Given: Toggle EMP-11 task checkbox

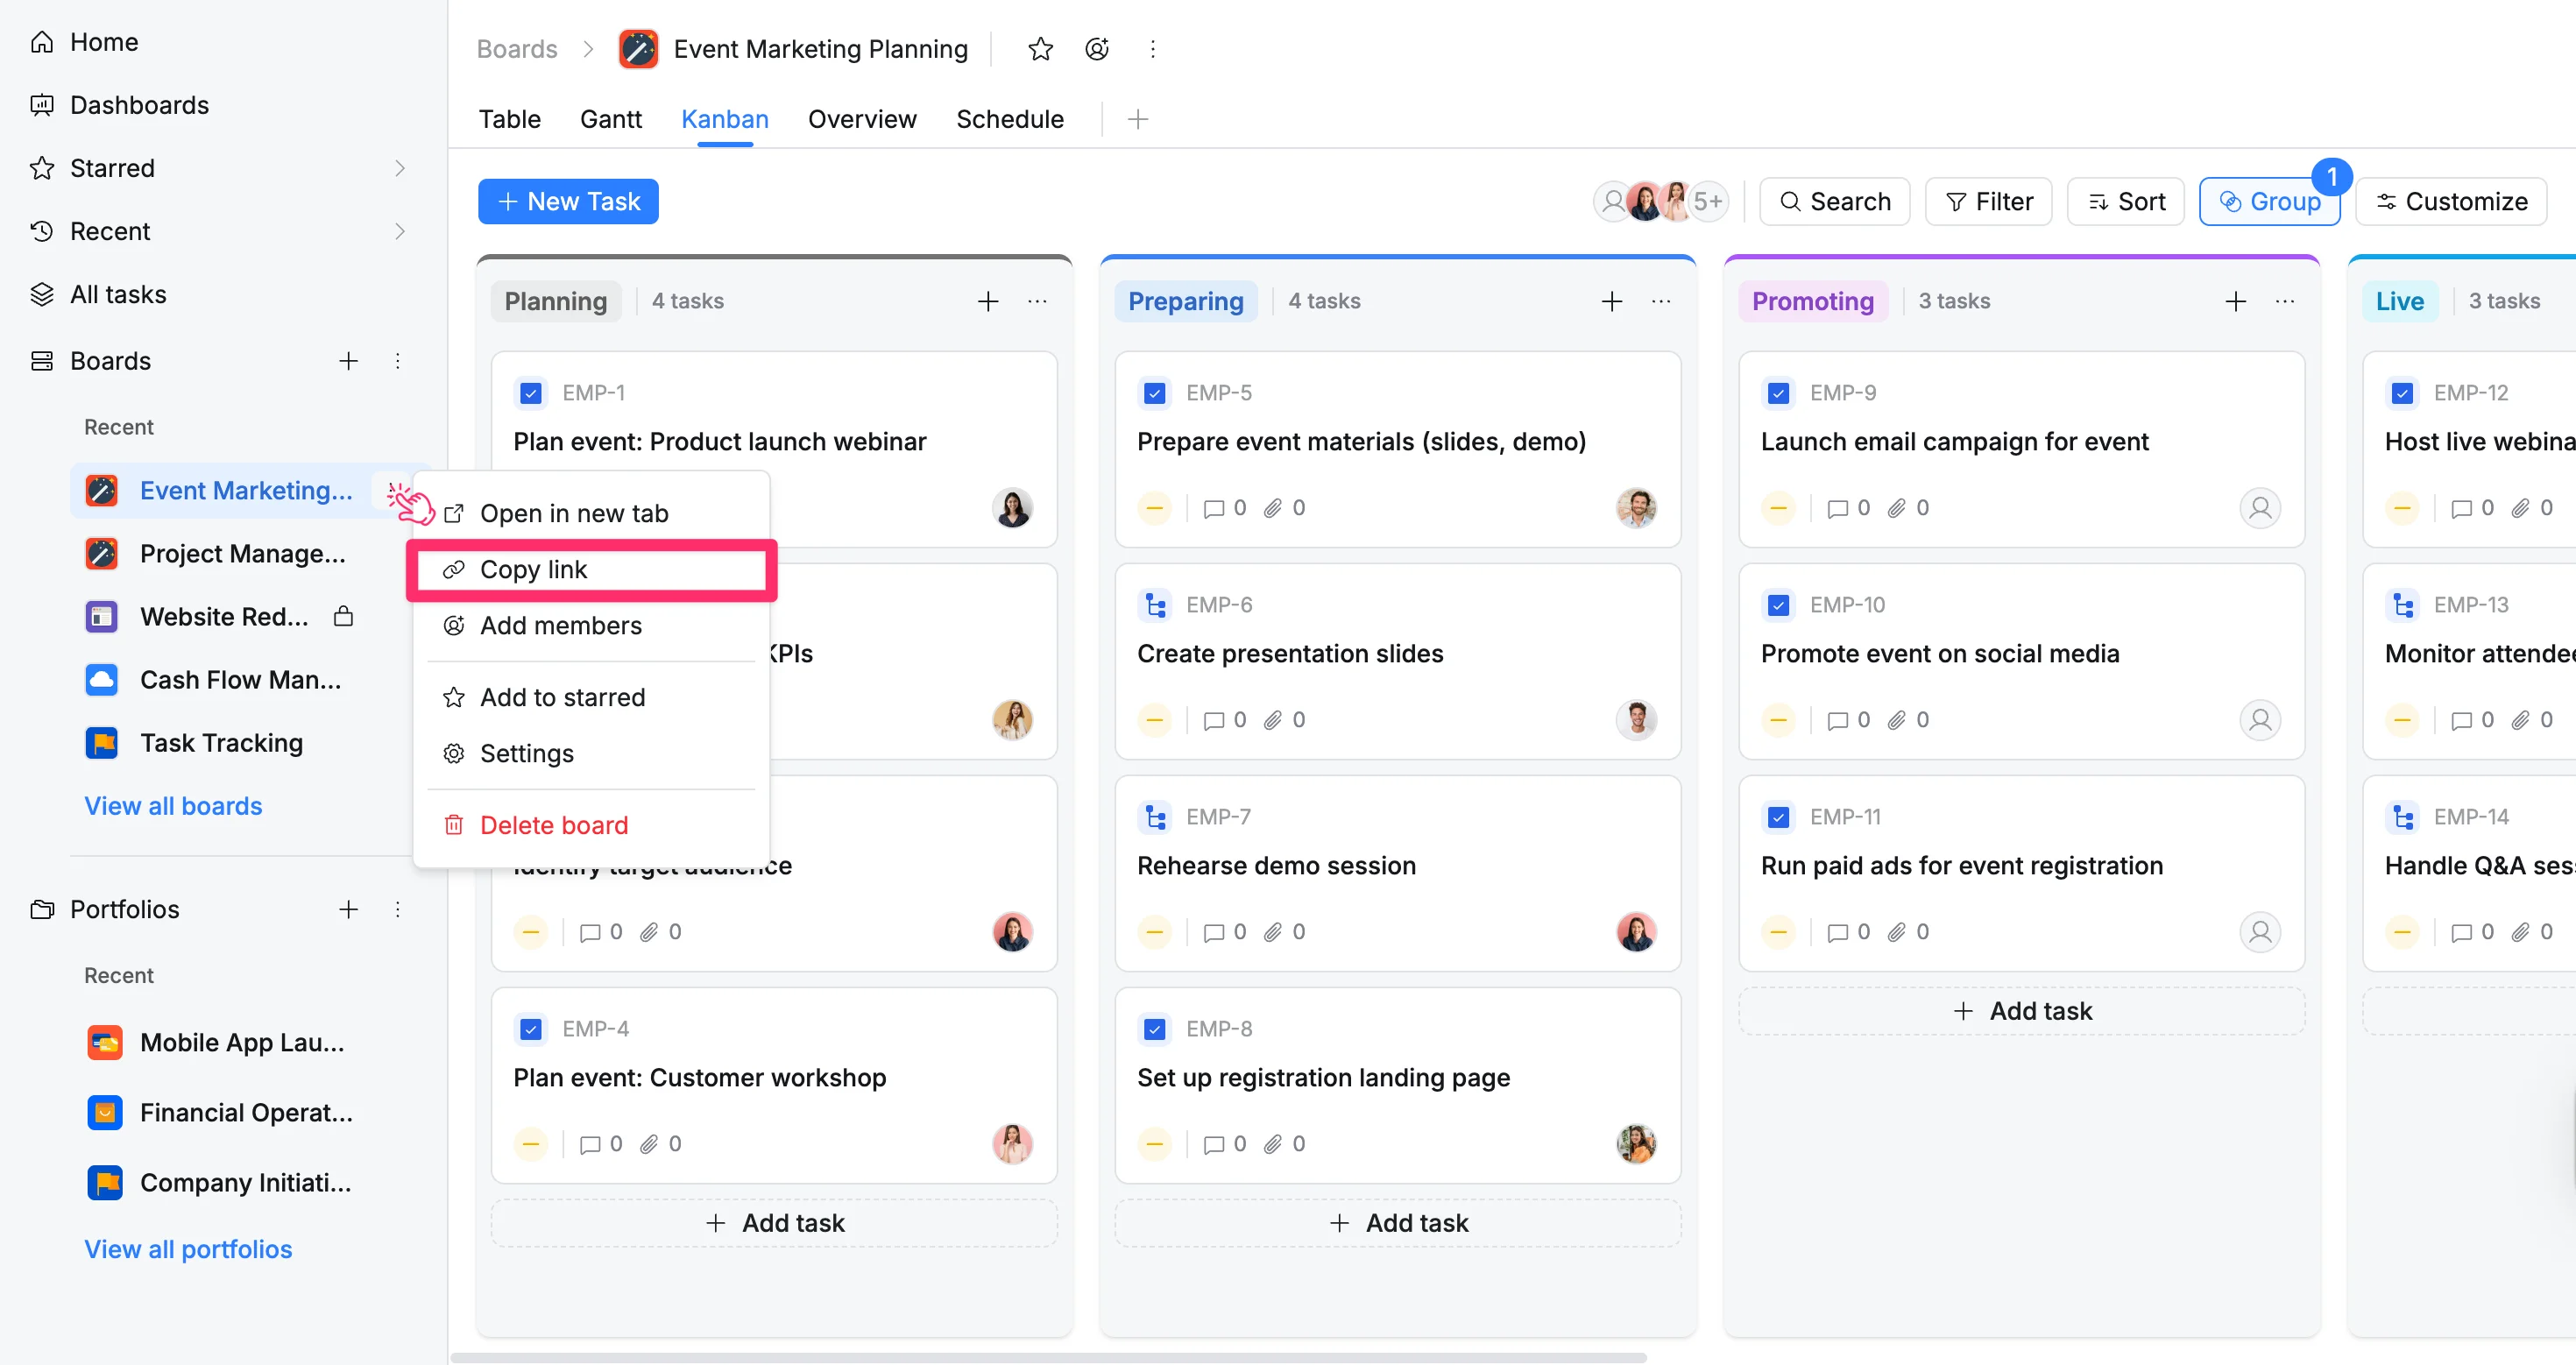Looking at the screenshot, I should [x=1779, y=817].
